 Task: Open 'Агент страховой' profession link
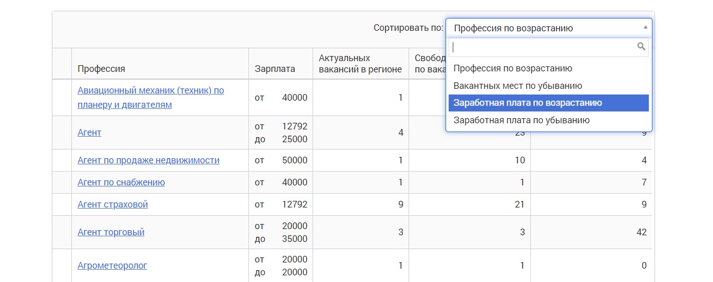point(112,204)
